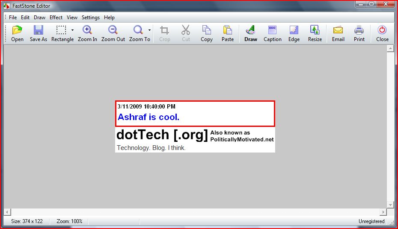The width and height of the screenshot is (398, 229).
Task: Open the Zoom To dropdown arrow
Action: pos(149,30)
